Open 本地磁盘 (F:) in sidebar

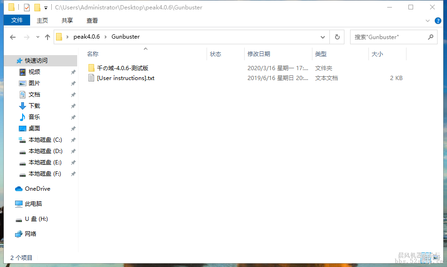45,174
